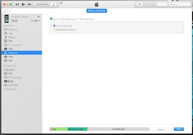Click the Impostazioni section header

coord(9,26)
